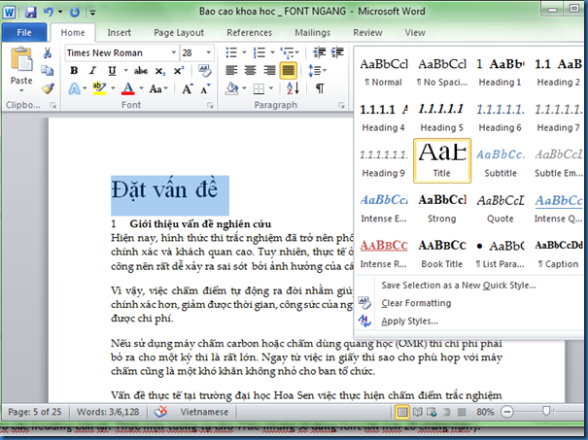588x440 pixels.
Task: Click Decrease Indent icon
Action: pos(319,52)
